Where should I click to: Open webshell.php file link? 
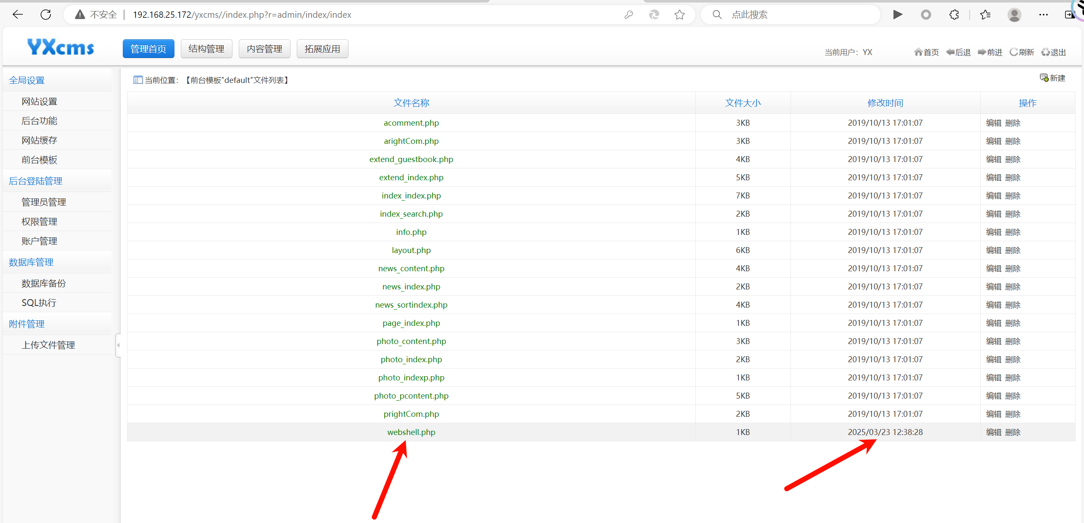pyautogui.click(x=411, y=432)
